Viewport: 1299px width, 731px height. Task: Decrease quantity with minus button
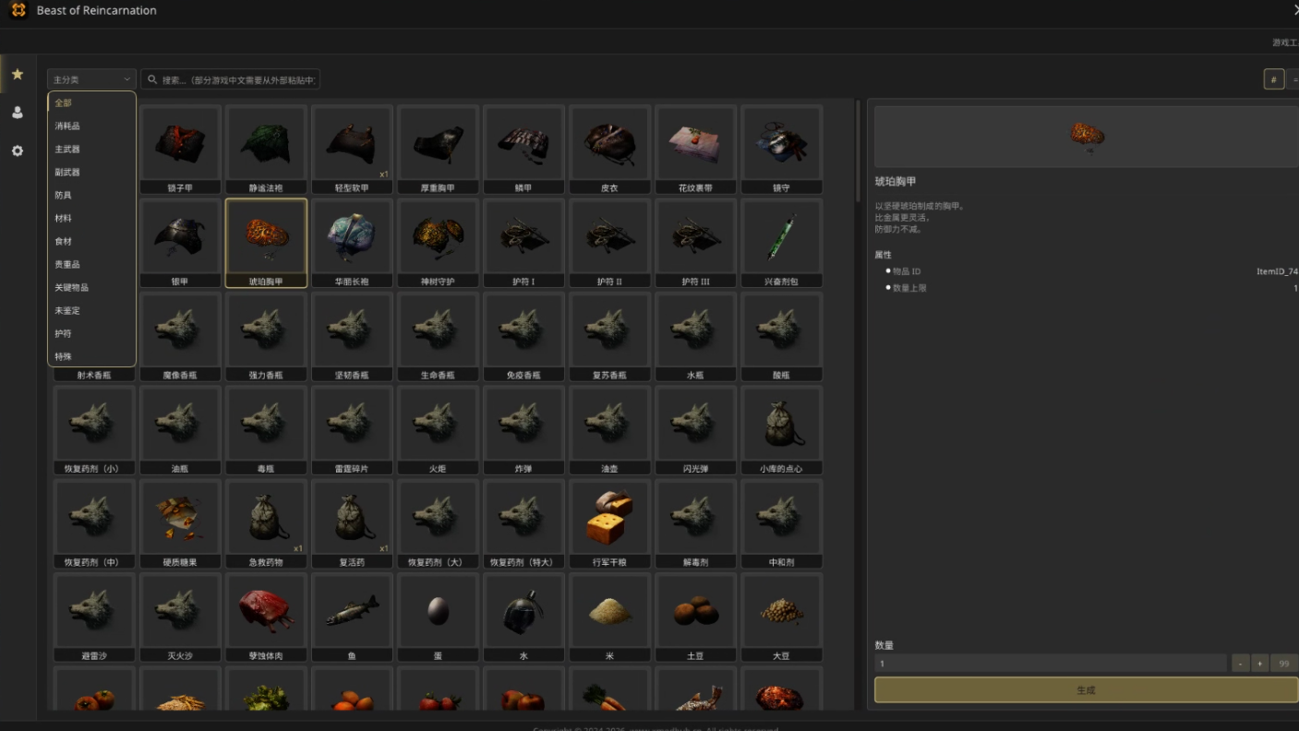(x=1241, y=664)
